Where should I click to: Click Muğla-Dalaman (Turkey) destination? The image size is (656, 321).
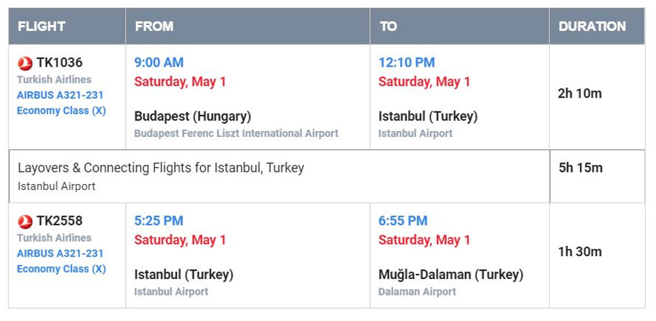point(451,275)
